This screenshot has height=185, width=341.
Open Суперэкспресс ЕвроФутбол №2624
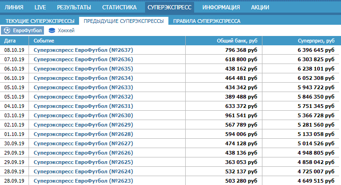(x=83, y=171)
